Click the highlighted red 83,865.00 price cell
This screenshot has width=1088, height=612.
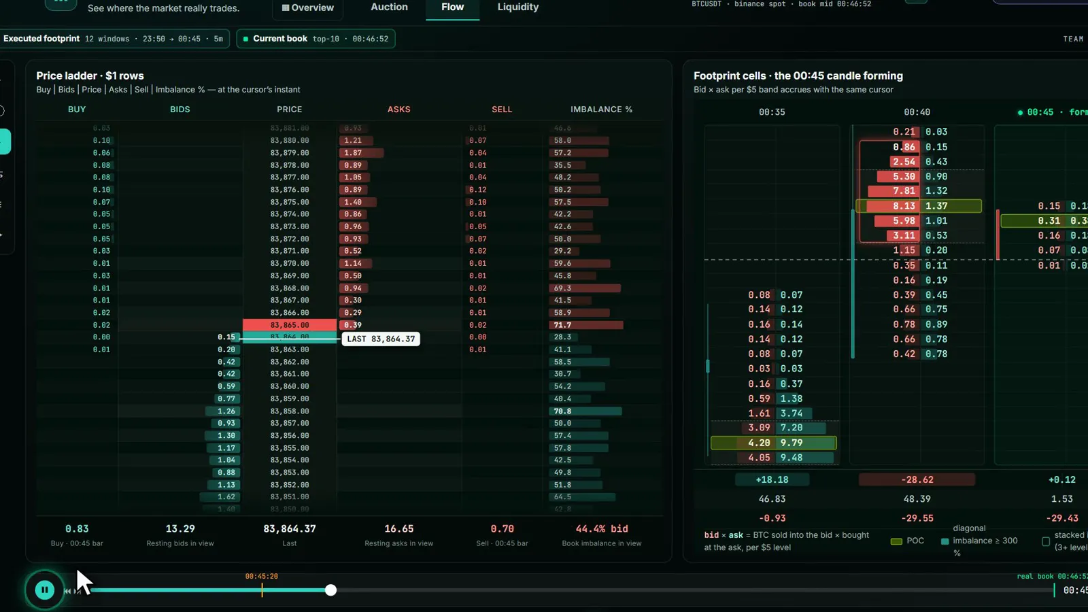[290, 325]
